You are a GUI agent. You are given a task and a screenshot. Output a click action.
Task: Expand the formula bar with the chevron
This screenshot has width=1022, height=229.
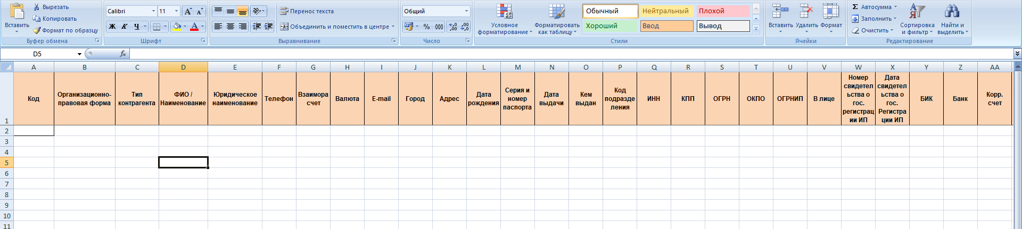[1017, 54]
